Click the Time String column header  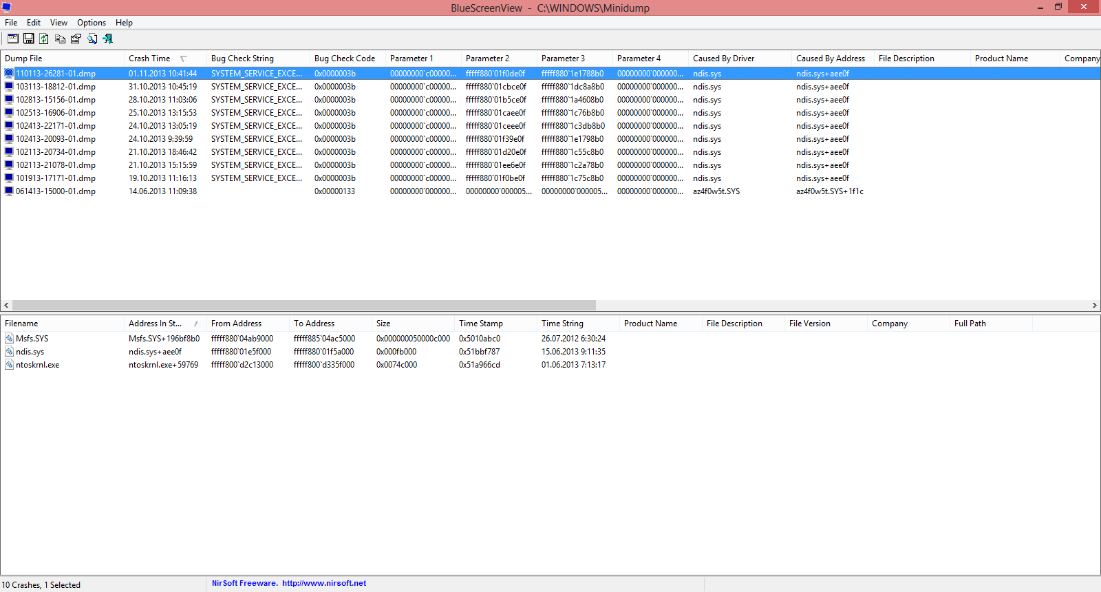click(578, 324)
